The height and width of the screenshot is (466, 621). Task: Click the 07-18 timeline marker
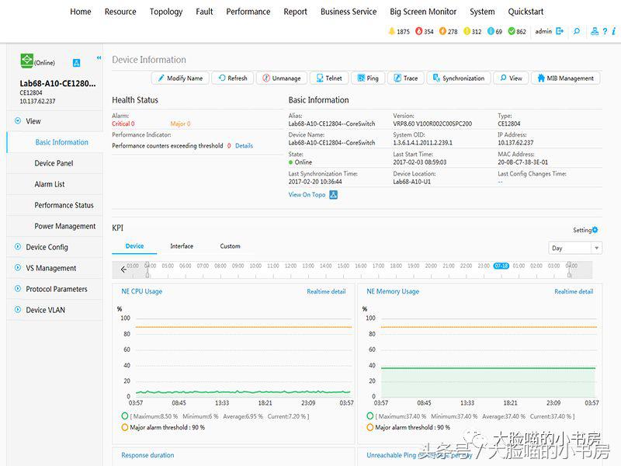coord(501,266)
